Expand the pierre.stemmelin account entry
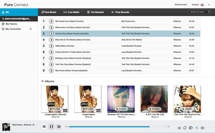215x133 pixels. pos(19,19)
